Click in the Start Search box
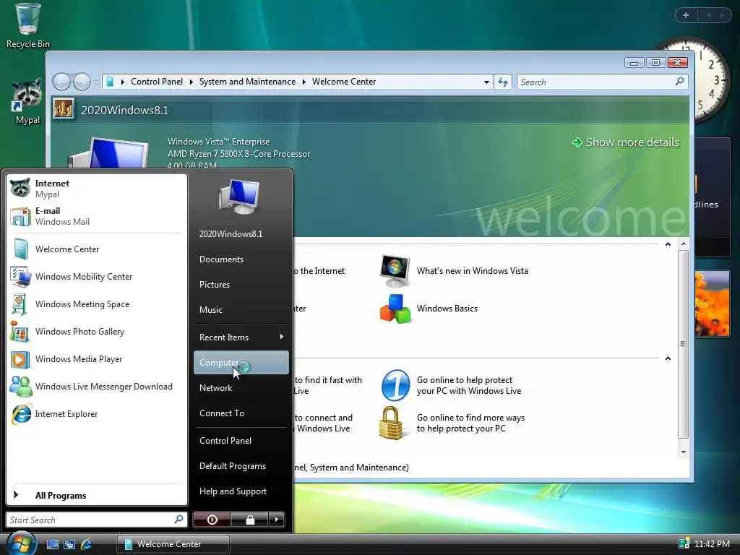 click(x=97, y=520)
